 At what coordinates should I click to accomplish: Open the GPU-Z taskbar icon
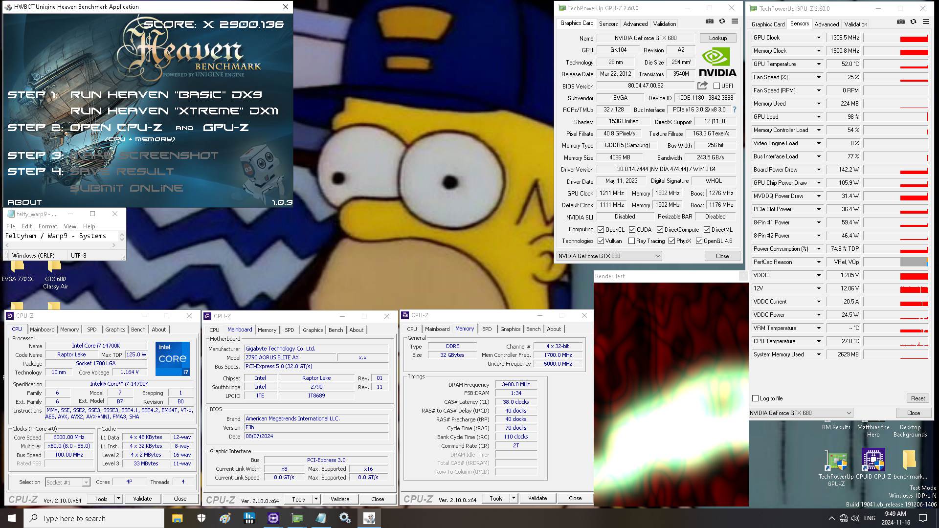coord(297,518)
